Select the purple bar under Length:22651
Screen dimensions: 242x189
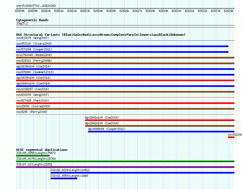(x=125, y=167)
